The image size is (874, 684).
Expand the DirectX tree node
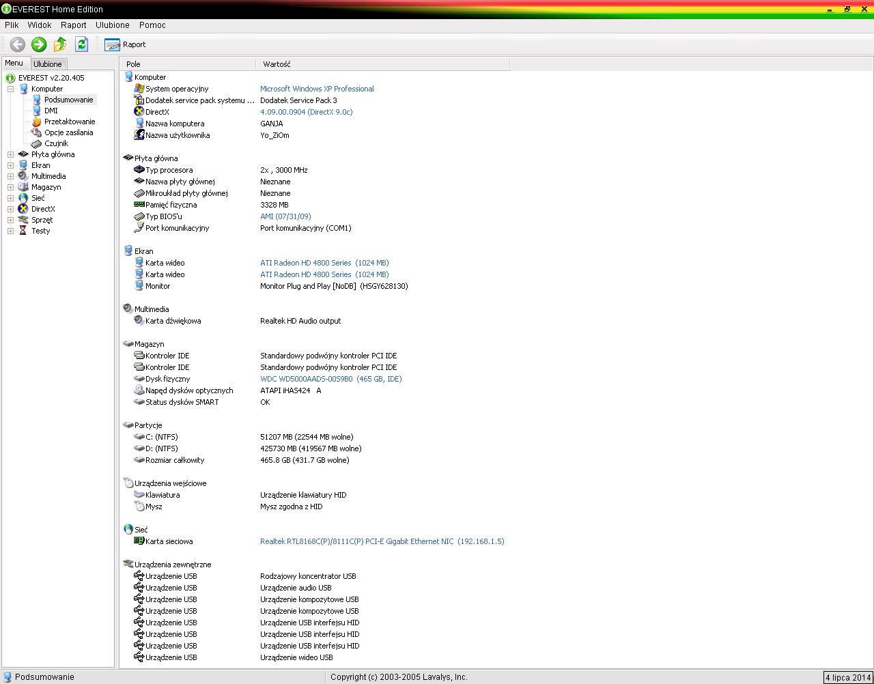11,209
